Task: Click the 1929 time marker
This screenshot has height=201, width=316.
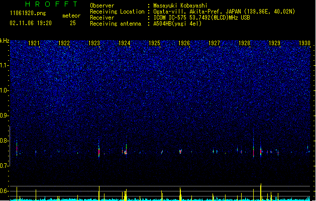Action: [274, 43]
